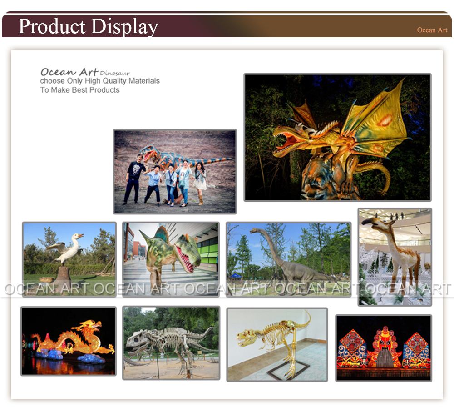Select the pelican on tree stump image
This screenshot has width=454, height=412.
(x=69, y=259)
